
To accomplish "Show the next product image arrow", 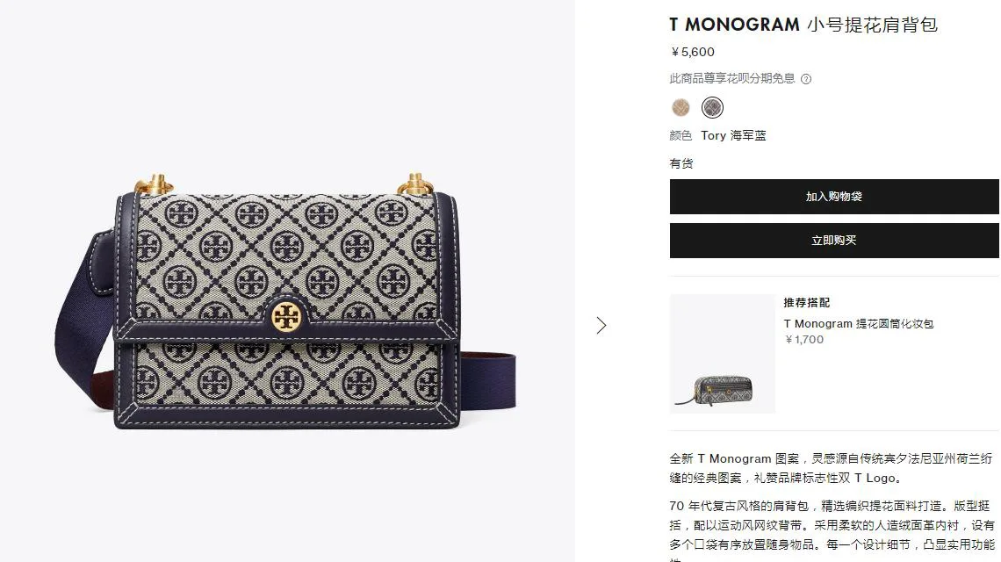I will [x=601, y=326].
